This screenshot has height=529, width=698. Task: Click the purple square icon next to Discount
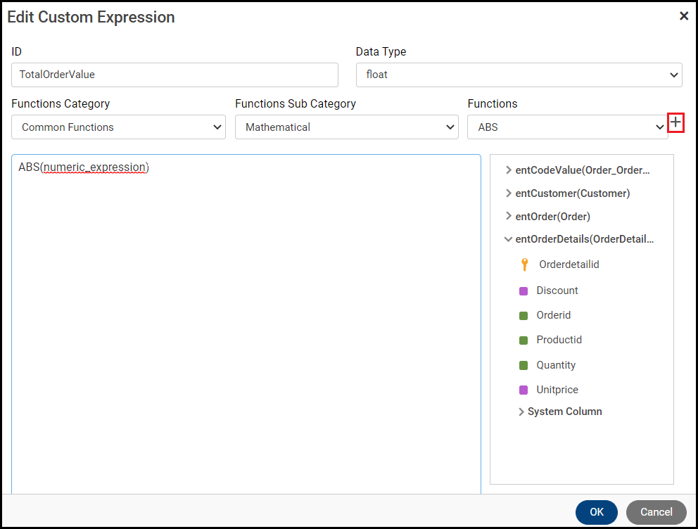click(x=523, y=291)
